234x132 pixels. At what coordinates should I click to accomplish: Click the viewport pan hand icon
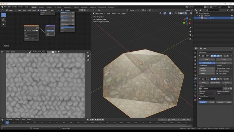190,32
